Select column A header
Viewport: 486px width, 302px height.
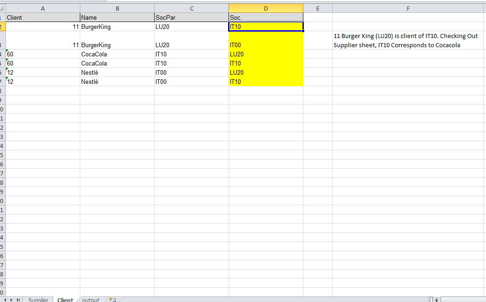coord(43,8)
